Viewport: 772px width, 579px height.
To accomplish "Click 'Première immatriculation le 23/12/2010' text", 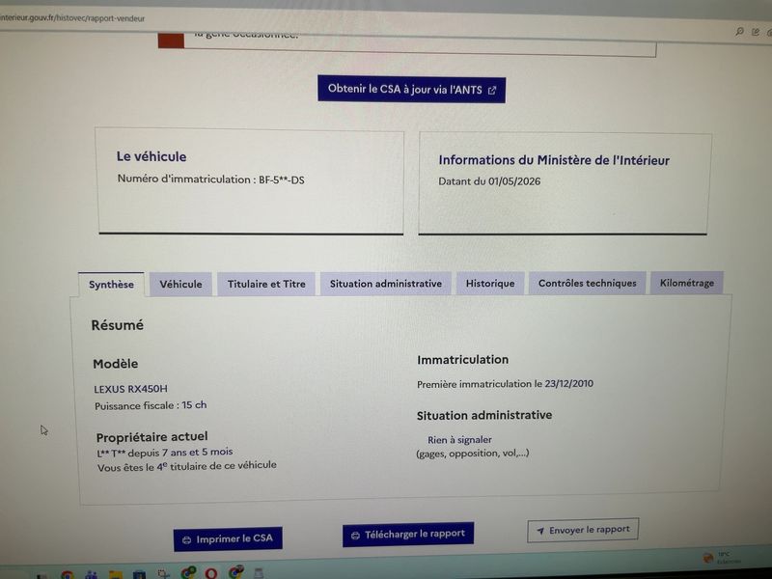I will 505,384.
